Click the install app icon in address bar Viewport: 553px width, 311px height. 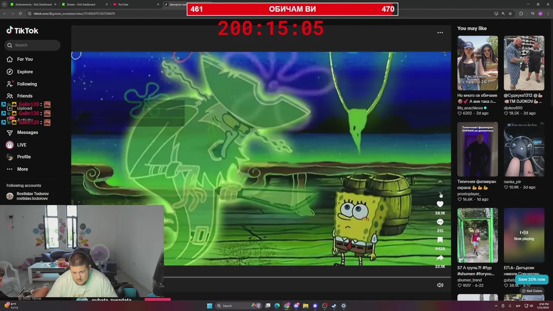tap(496, 13)
